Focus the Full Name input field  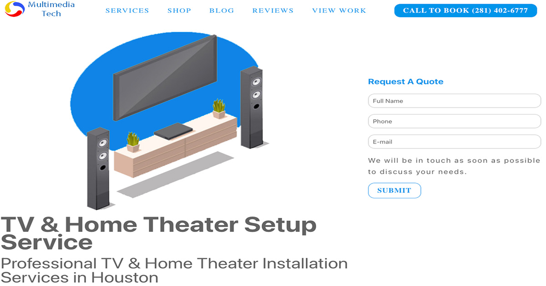tap(454, 101)
